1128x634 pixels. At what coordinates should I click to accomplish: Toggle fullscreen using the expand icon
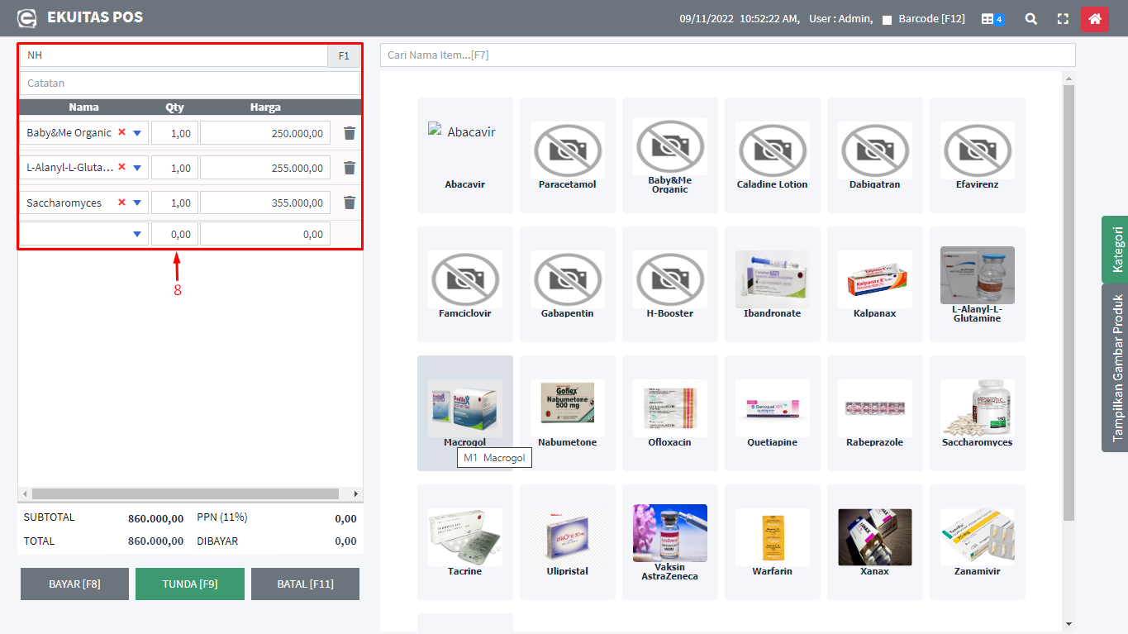click(x=1063, y=18)
